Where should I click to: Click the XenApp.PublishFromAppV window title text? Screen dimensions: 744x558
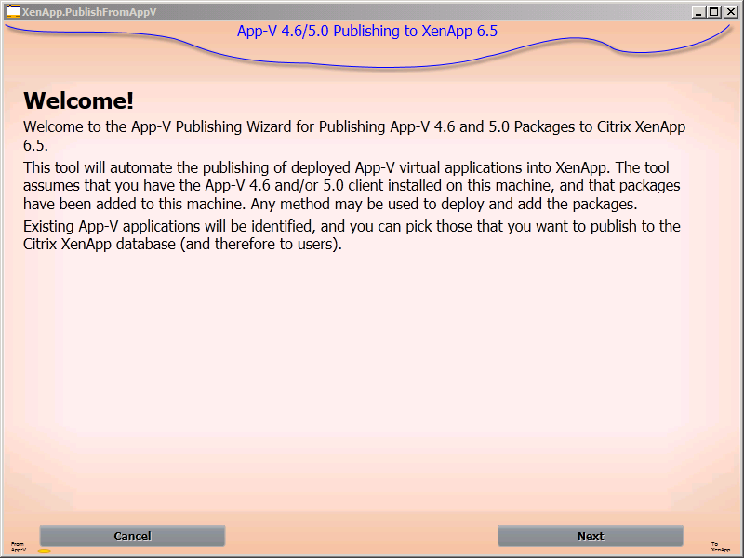pos(89,12)
